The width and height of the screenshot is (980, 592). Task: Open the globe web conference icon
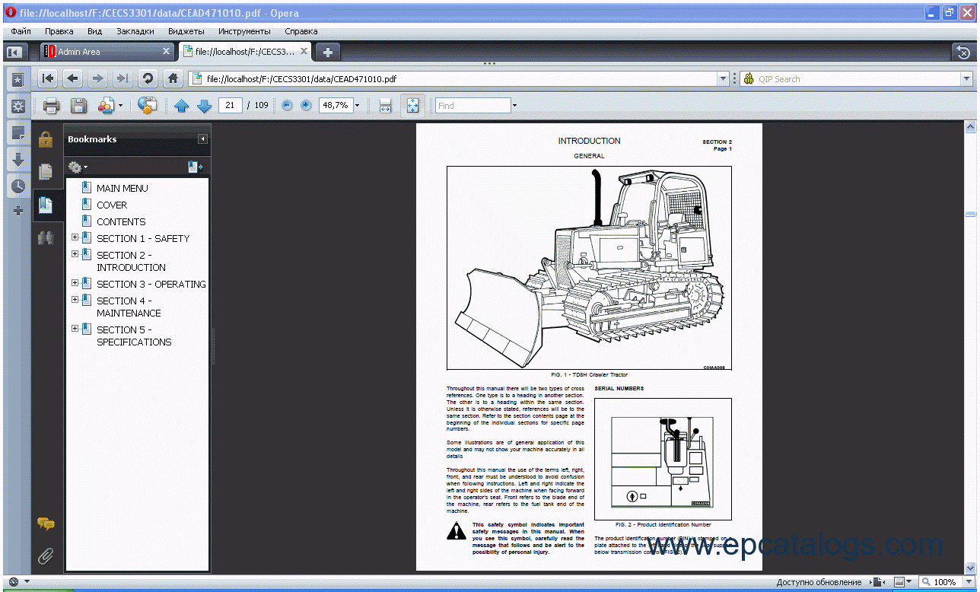coord(147,106)
